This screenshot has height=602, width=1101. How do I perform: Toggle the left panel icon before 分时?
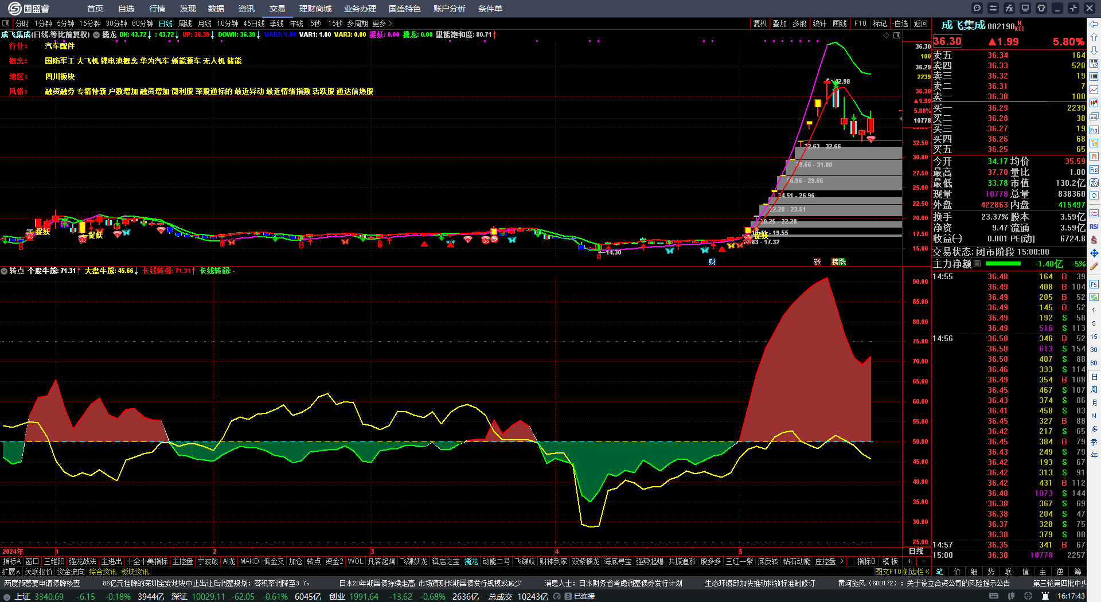tap(6, 24)
